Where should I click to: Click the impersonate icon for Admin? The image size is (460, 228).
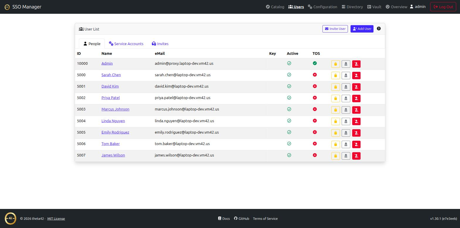[x=346, y=64]
